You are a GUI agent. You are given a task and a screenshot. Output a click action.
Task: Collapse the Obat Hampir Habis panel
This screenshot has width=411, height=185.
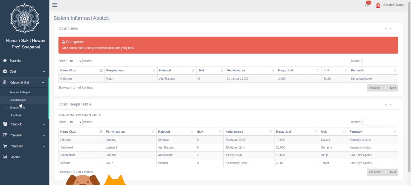386,105
